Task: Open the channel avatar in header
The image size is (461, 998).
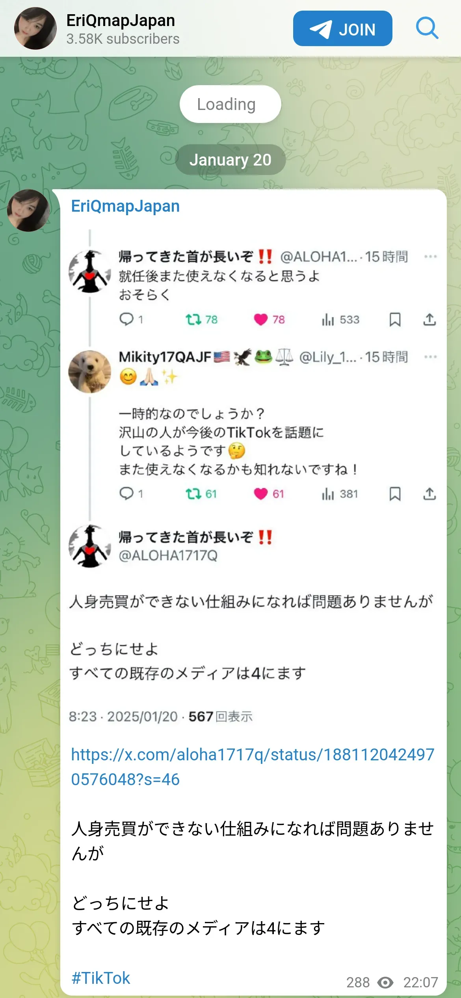Action: point(35,28)
